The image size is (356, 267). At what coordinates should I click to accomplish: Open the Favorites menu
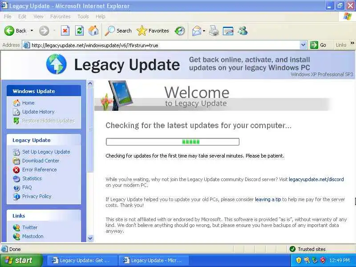click(60, 16)
